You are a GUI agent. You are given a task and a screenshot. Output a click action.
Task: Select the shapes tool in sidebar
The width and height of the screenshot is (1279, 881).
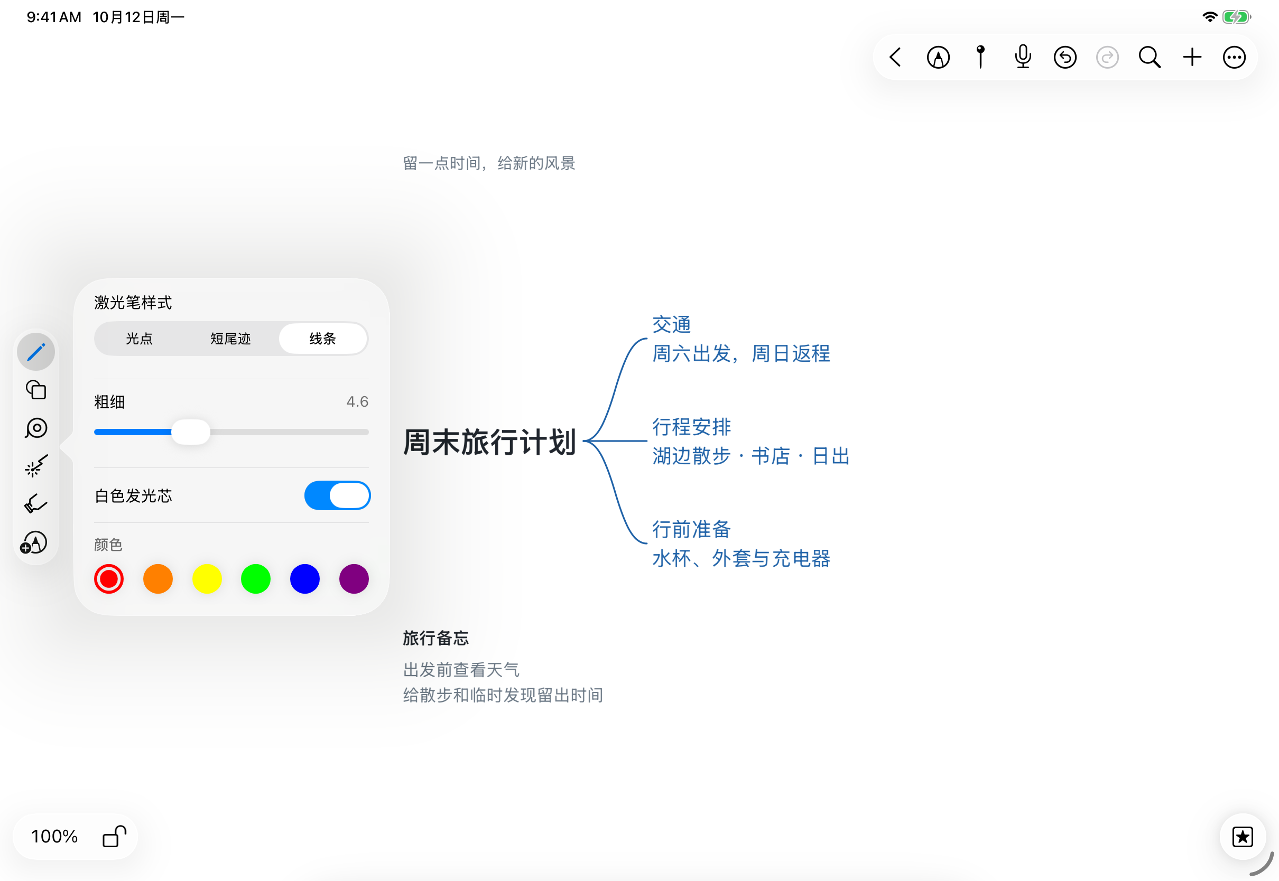point(36,390)
